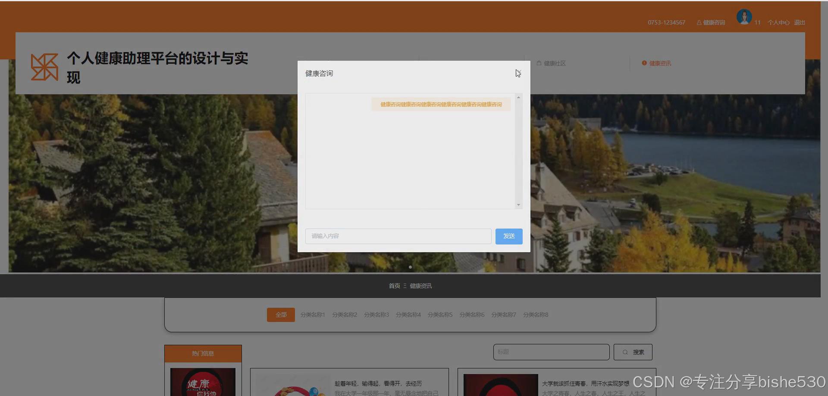Open the 健康资讯 nav item
Image resolution: width=828 pixels, height=396 pixels.
656,63
